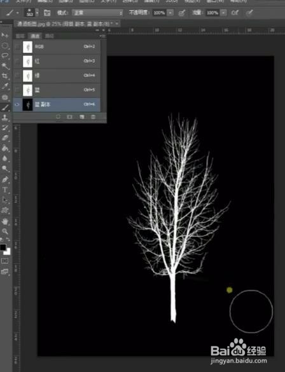Click the RGB channel thumbnail
Screen dimensions: 285x372
(x=27, y=46)
